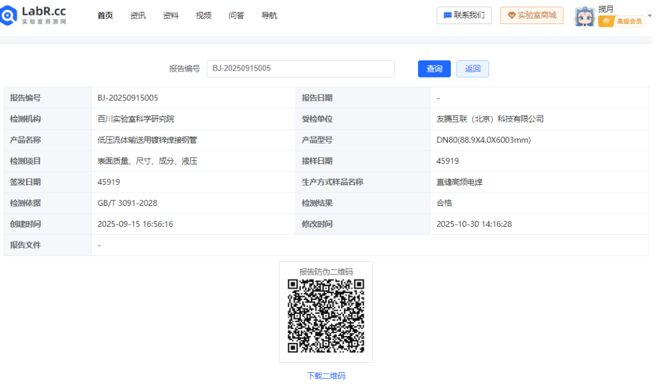Focus the 报告编号 input field
The height and width of the screenshot is (385, 657).
[300, 69]
